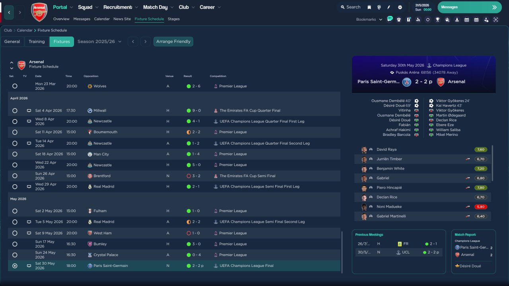Click David Raya's player portrait
The width and height of the screenshot is (509, 286).
pyautogui.click(x=364, y=150)
